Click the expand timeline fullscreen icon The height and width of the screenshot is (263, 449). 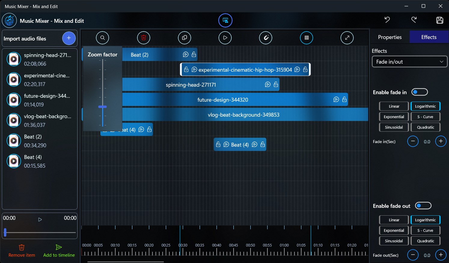[347, 37]
